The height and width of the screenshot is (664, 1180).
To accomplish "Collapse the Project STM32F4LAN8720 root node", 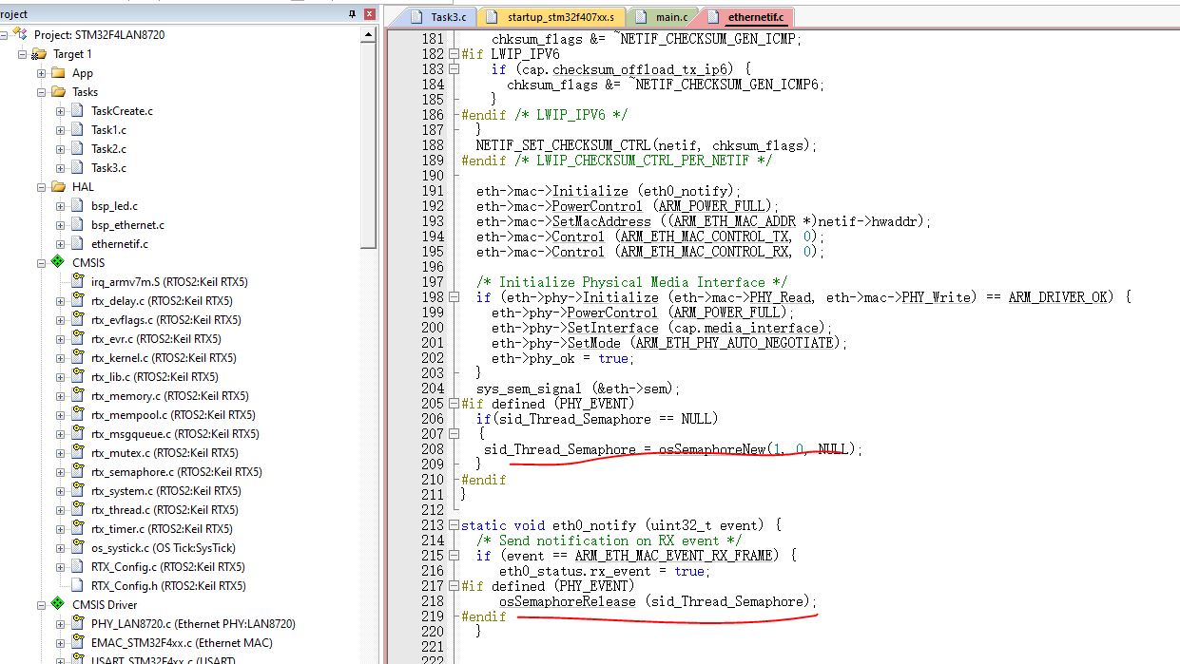I will [4, 35].
